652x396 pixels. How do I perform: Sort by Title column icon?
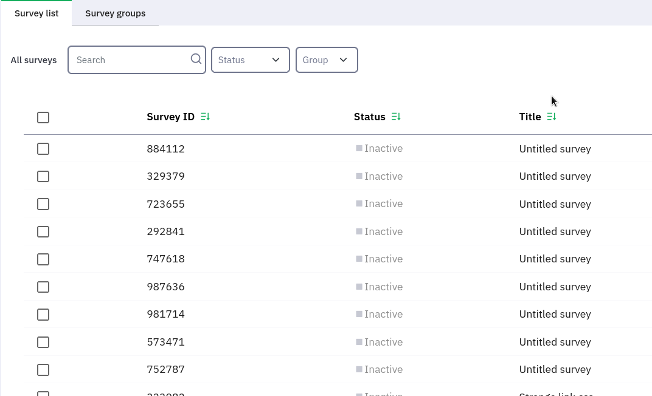click(x=552, y=117)
